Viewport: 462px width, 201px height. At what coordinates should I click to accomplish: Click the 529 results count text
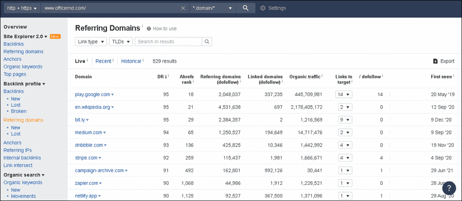coord(164,61)
